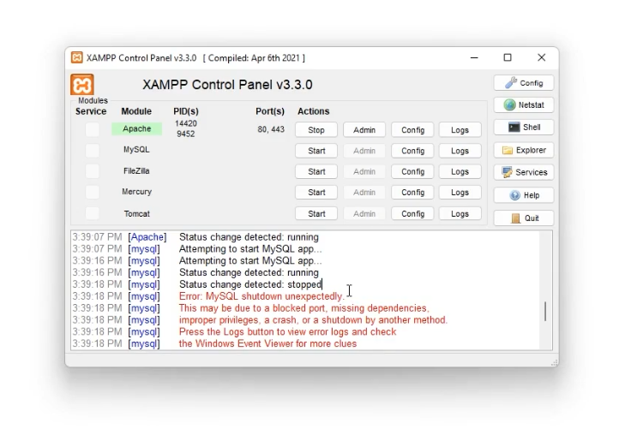Quit the XAMPP control panel
Image resolution: width=619 pixels, height=441 pixels.
pyautogui.click(x=523, y=218)
